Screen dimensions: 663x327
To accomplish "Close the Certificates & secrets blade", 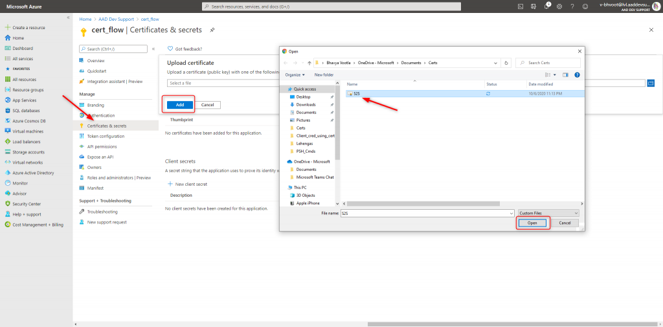I will (651, 30).
